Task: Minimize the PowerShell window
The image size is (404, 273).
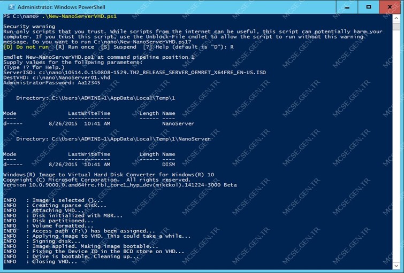Action: click(347, 7)
